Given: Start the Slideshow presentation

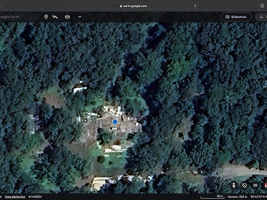Looking at the screenshot, I should tap(236, 17).
